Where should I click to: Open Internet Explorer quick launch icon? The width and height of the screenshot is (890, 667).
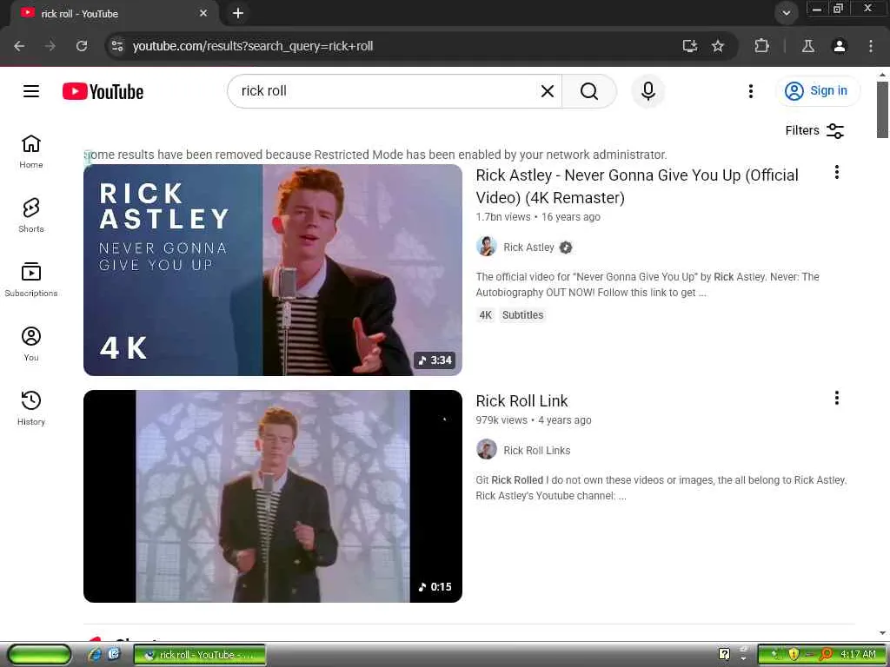(94, 654)
